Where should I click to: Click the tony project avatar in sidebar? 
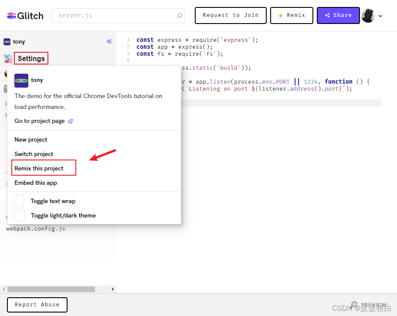coord(7,42)
